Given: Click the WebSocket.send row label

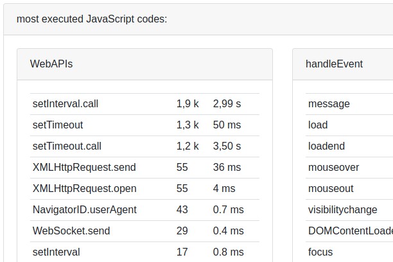Looking at the screenshot, I should pyautogui.click(x=71, y=231).
